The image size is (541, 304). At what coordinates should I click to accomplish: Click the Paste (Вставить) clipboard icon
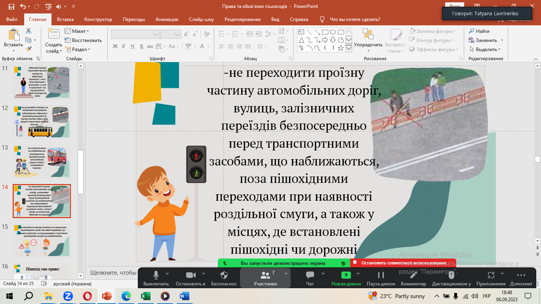point(13,35)
